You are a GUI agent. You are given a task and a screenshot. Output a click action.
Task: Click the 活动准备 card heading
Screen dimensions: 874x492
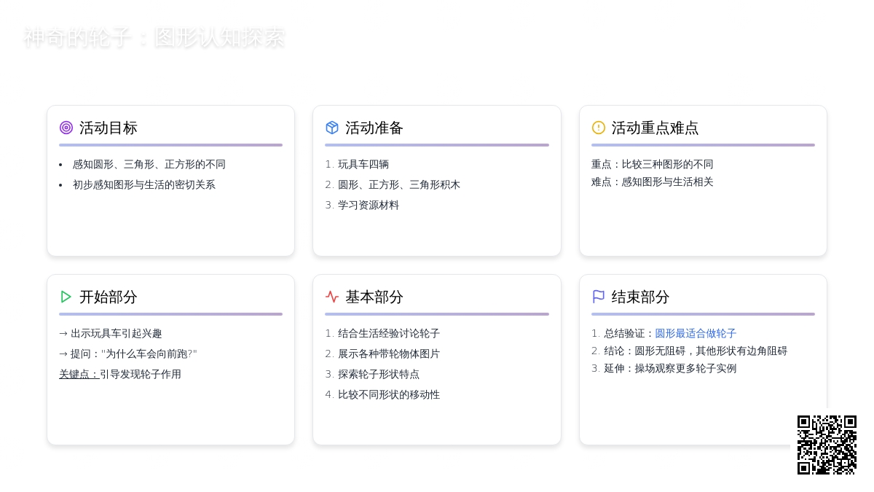374,128
